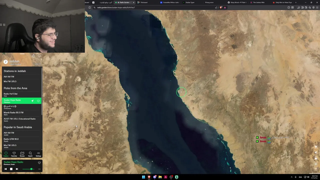
Task: Go to Sudan Hope Radio's location arrow
Action: [x=32, y=101]
